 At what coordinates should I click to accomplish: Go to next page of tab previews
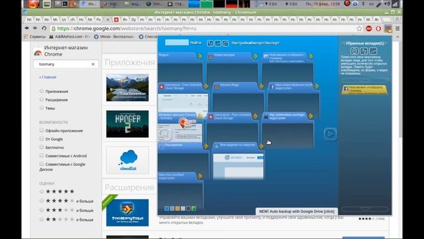(330, 134)
